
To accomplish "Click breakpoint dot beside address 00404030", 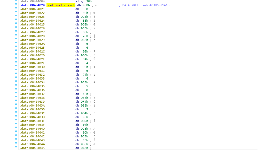I will point(16,66).
